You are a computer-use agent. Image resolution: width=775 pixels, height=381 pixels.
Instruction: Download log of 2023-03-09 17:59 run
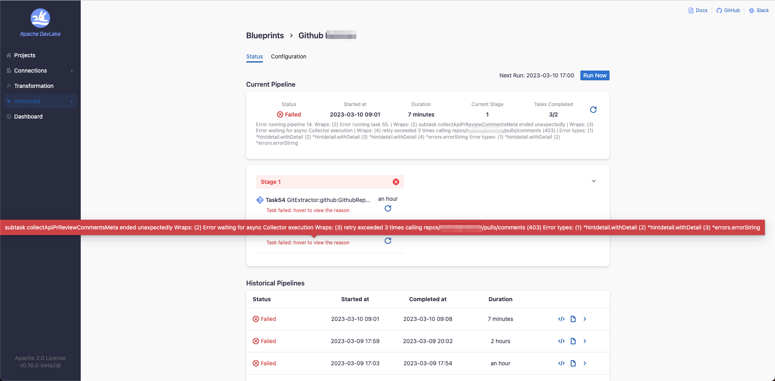(x=573, y=341)
